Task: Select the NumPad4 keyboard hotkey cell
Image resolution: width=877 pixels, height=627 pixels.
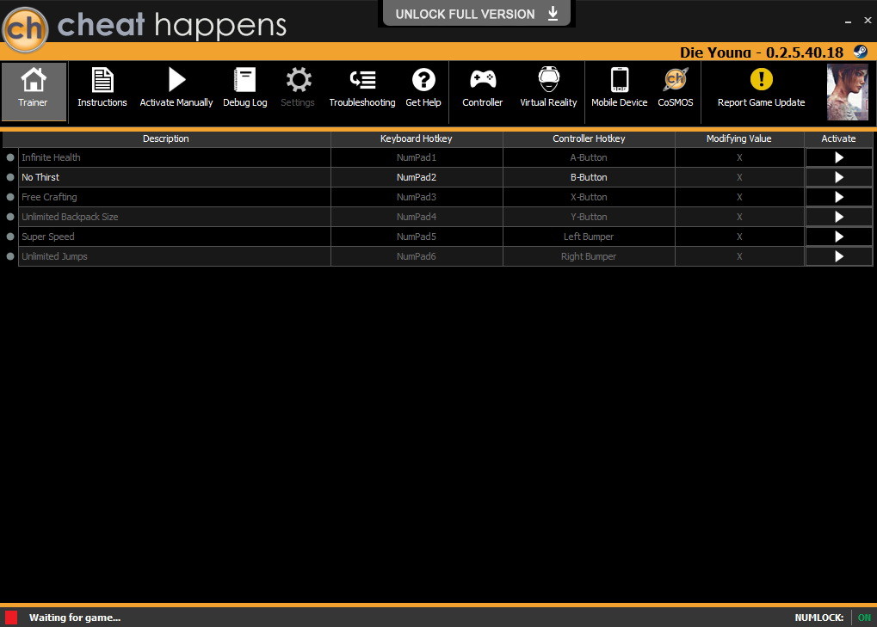Action: click(x=417, y=217)
